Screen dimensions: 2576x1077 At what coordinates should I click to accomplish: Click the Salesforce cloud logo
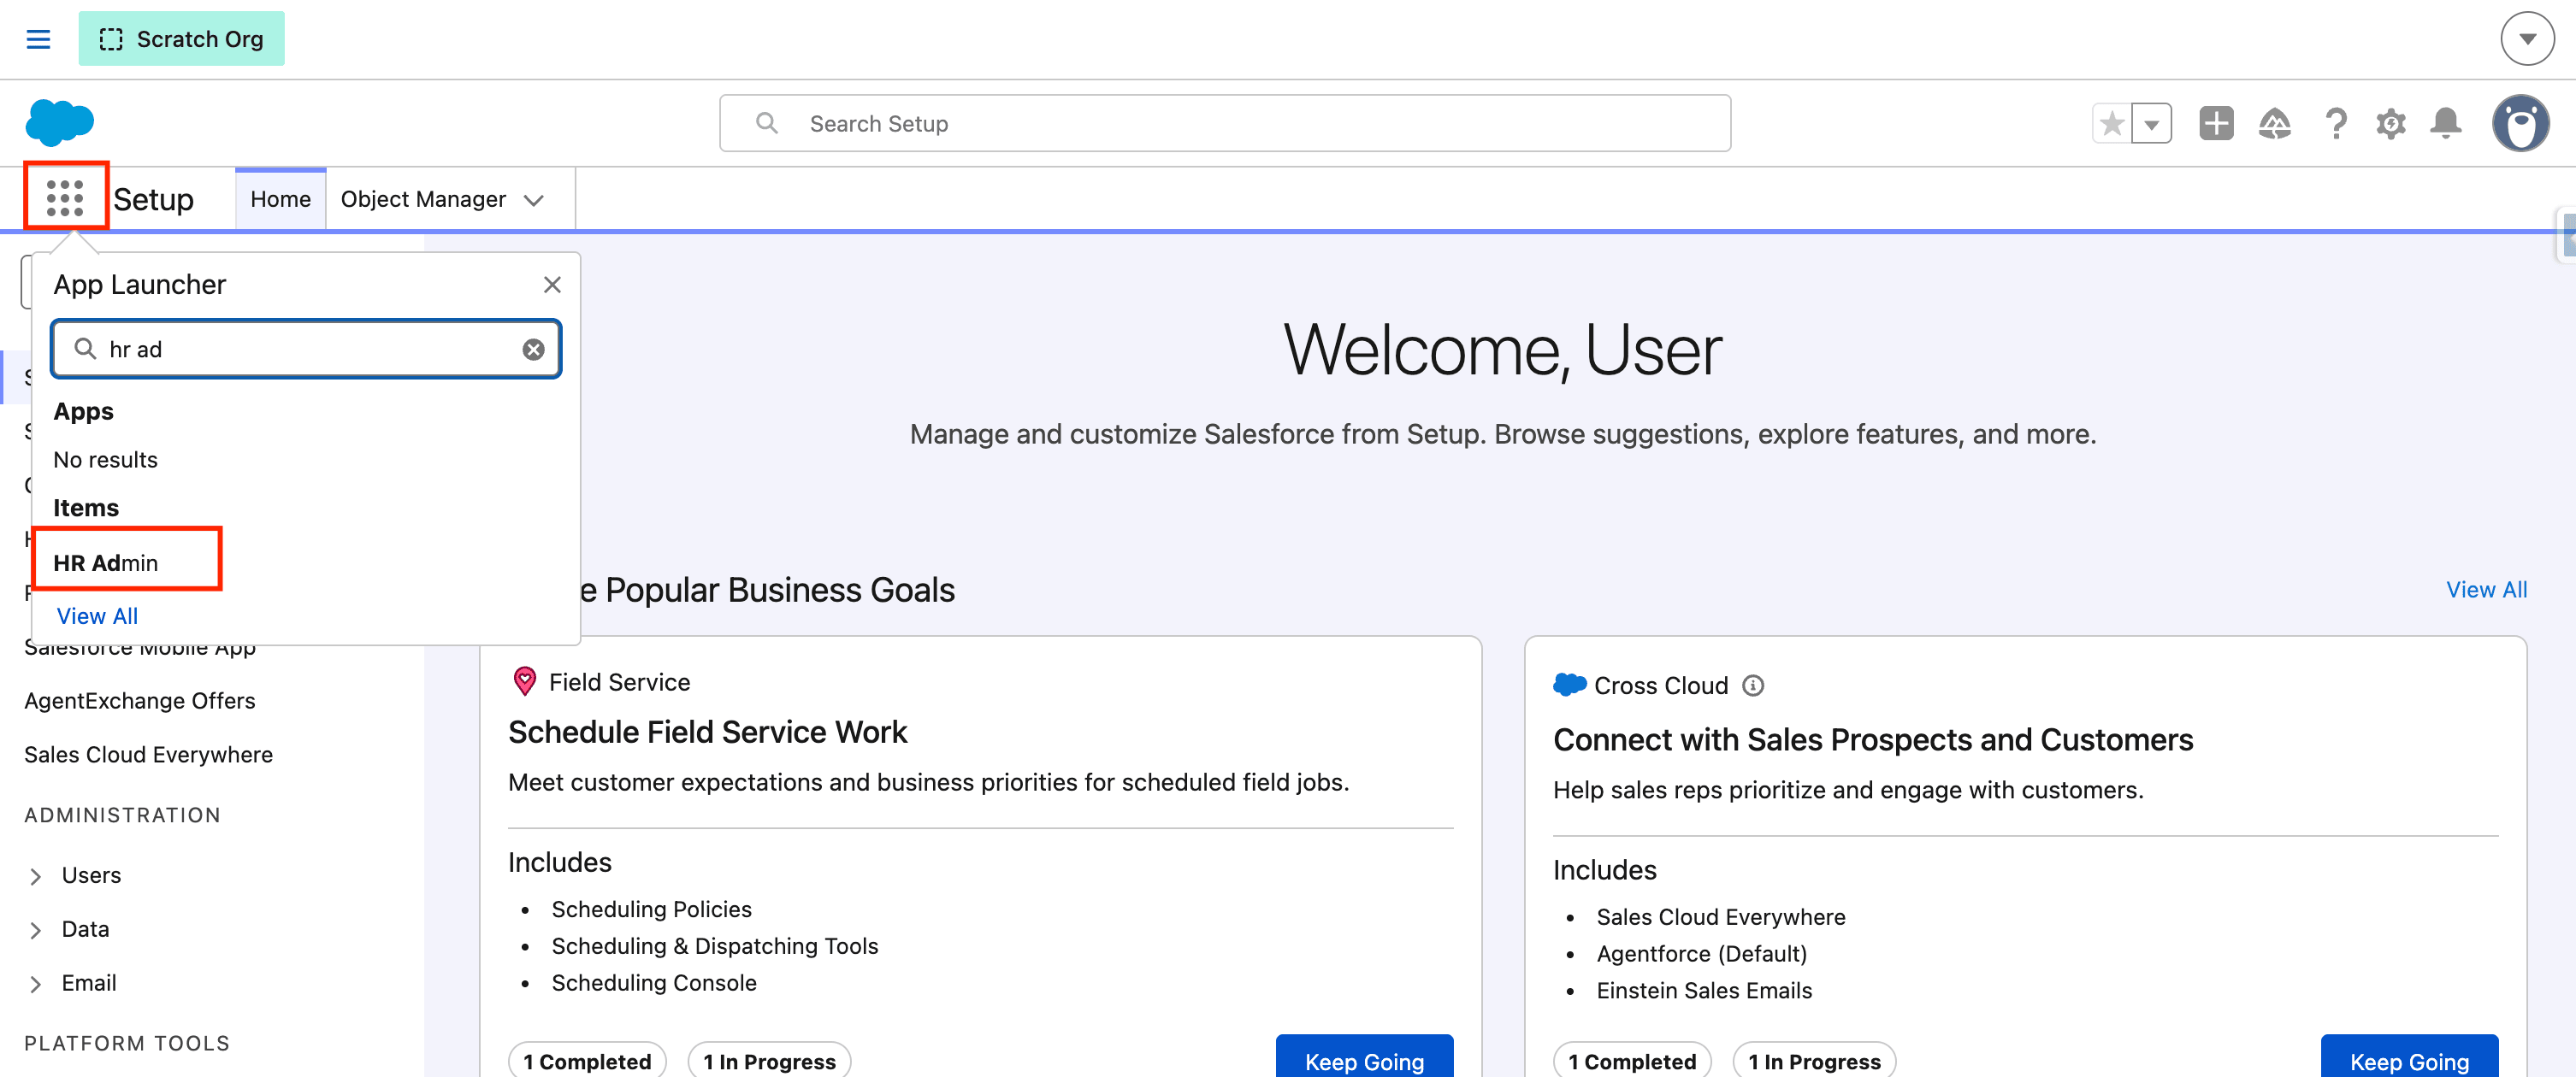pos(59,123)
